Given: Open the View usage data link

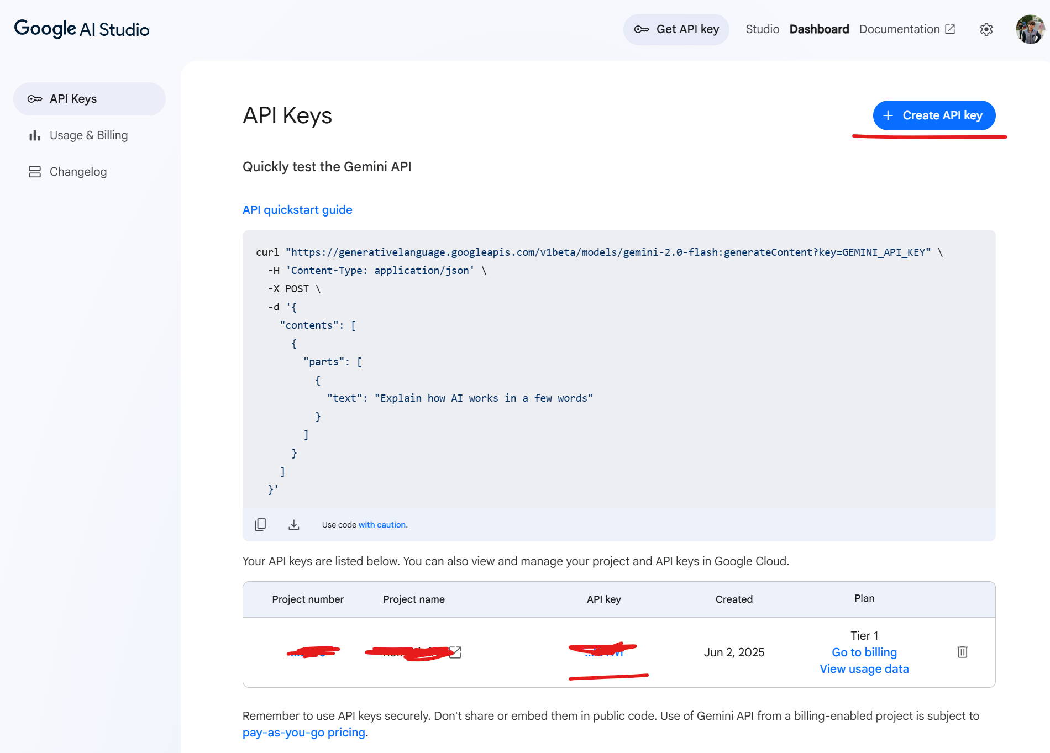Looking at the screenshot, I should pos(864,669).
